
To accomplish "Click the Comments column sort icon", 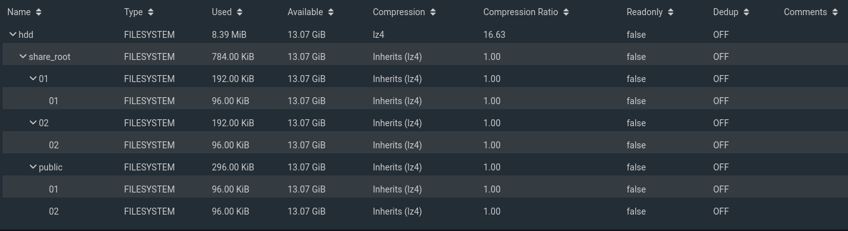I will tap(837, 12).
